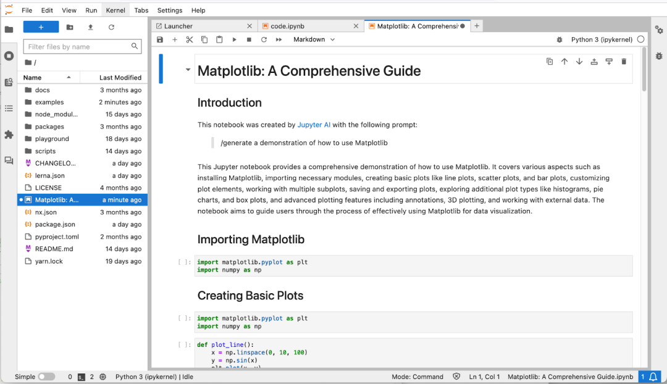Open the cell type Markdown dropdown
Screen dimensions: 667x384
click(x=313, y=39)
